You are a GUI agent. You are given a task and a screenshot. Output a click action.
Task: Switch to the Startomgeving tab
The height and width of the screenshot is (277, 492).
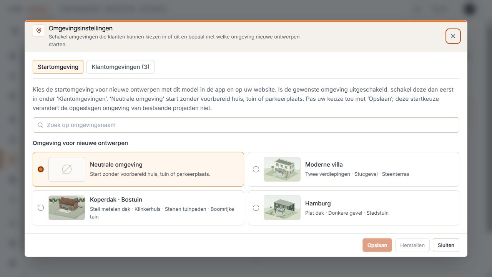58,67
